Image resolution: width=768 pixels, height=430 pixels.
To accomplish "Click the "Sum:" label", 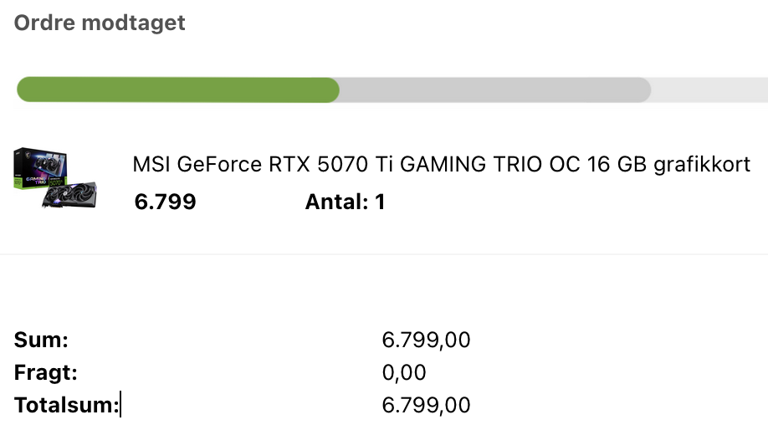I will (x=41, y=340).
